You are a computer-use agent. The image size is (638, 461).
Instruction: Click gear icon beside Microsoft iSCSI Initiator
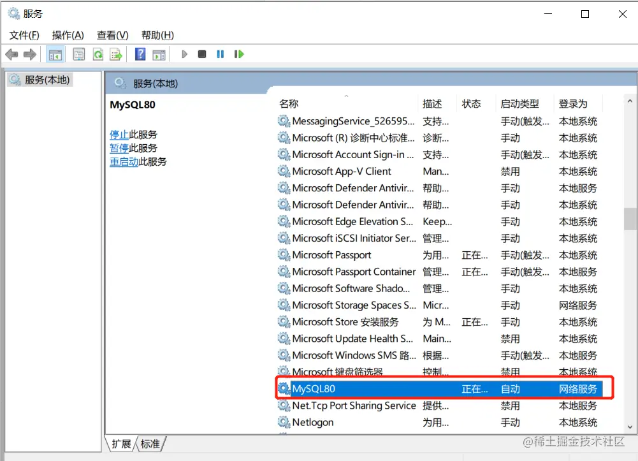click(284, 238)
